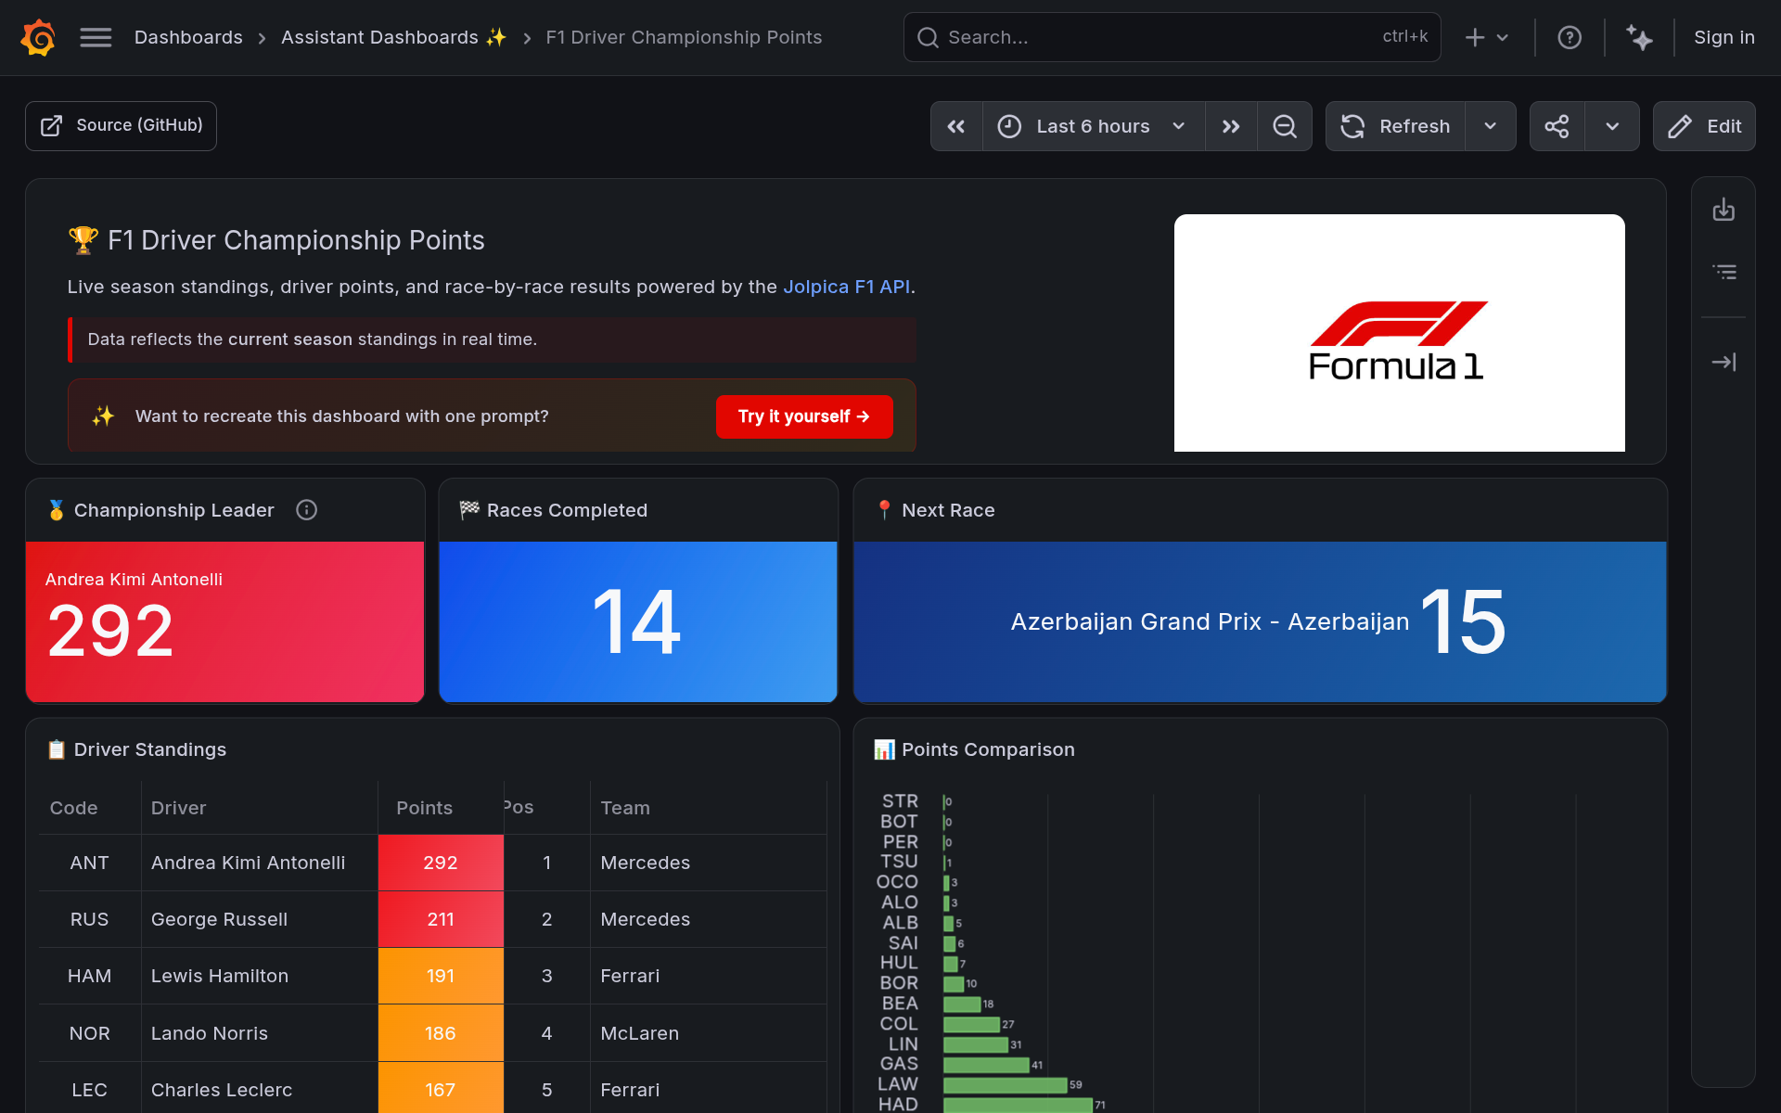
Task: Open Source (GitHub) link button
Action: pyautogui.click(x=121, y=126)
